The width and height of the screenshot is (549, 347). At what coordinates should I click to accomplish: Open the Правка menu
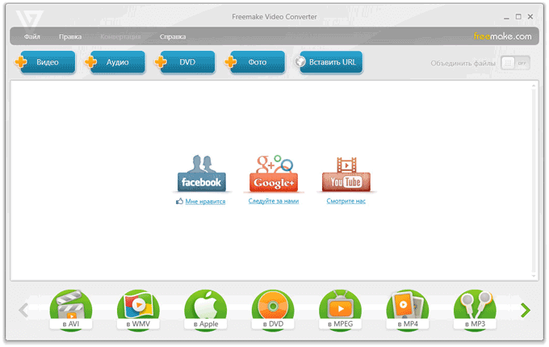(x=70, y=37)
